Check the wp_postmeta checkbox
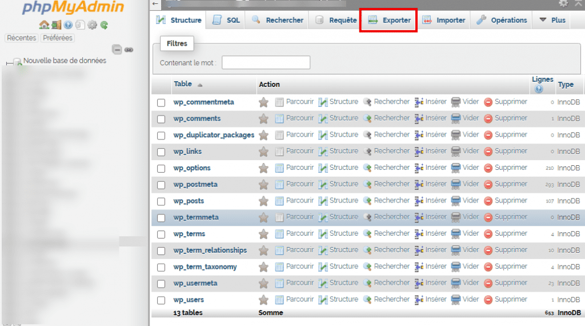The image size is (585, 326). 161,185
